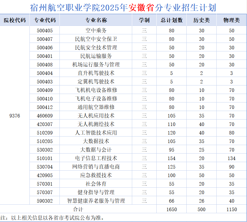Viewport: 247px width, 222px height.
Task: Select the total plan value 154
Action: pyautogui.click(x=172, y=158)
